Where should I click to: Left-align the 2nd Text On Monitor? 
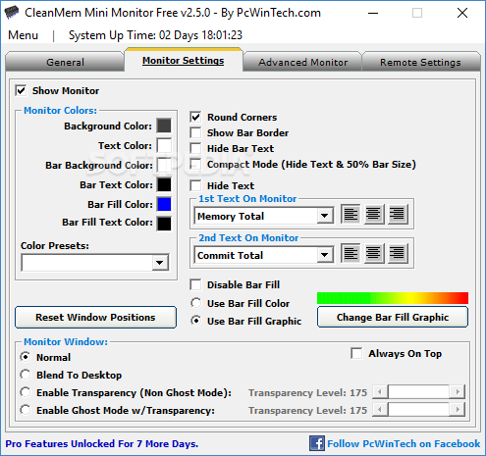tap(351, 254)
